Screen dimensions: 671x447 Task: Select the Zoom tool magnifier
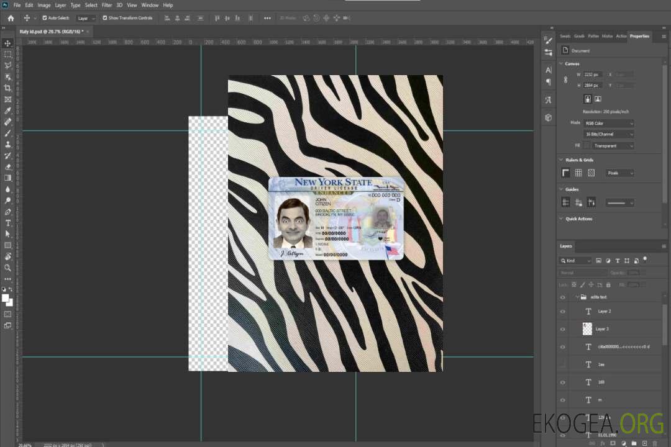tap(8, 268)
